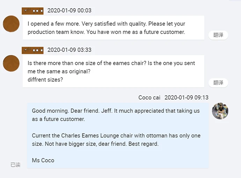Translate the "Very satisfied with quality" message
This screenshot has height=178, width=241.
coord(218,35)
